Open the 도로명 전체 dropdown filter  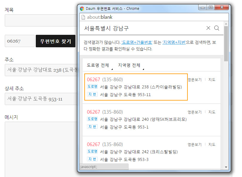click(x=100, y=65)
